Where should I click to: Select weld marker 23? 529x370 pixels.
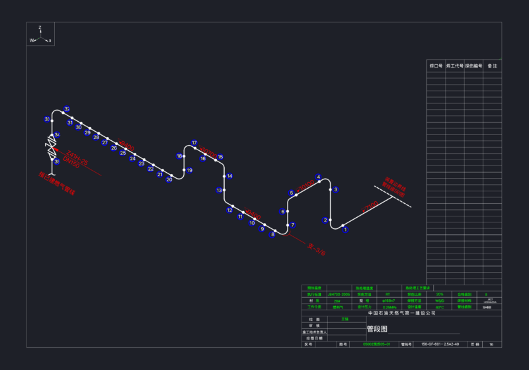142,163
